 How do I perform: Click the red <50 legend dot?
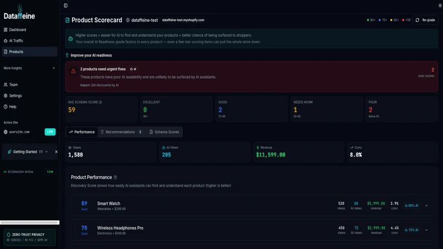403,20
